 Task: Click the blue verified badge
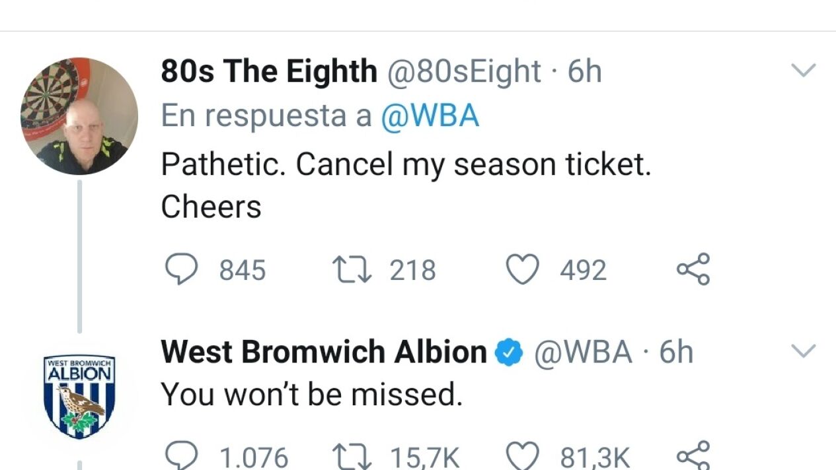click(x=510, y=353)
